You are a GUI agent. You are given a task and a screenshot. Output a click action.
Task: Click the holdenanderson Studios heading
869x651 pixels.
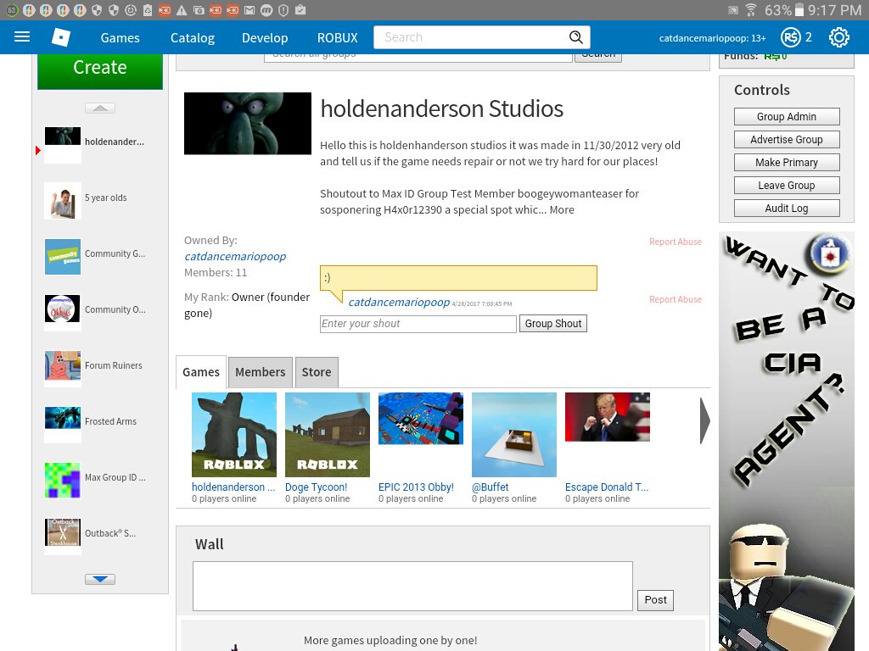point(441,108)
